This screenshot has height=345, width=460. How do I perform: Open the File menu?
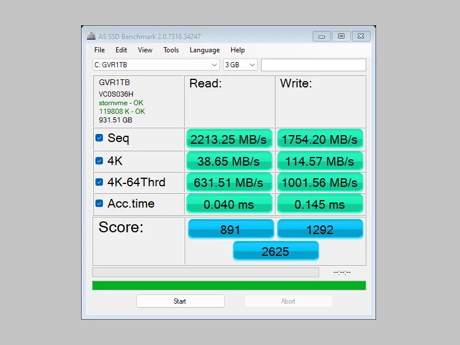coord(99,50)
